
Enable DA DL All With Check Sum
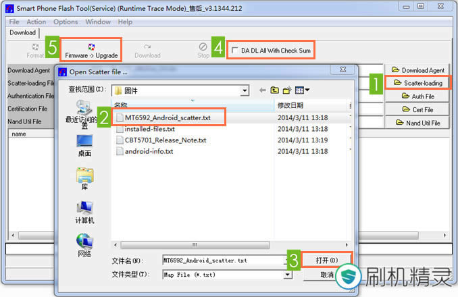pos(235,51)
